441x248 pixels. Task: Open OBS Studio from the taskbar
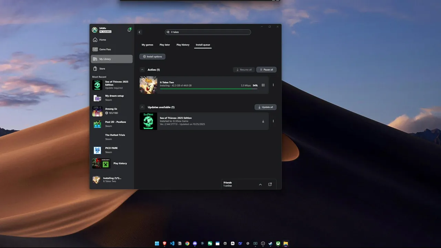263,244
